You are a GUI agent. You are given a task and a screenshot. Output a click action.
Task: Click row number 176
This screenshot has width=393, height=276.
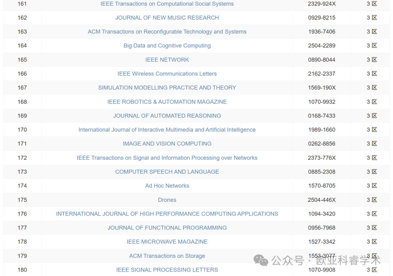click(x=22, y=214)
